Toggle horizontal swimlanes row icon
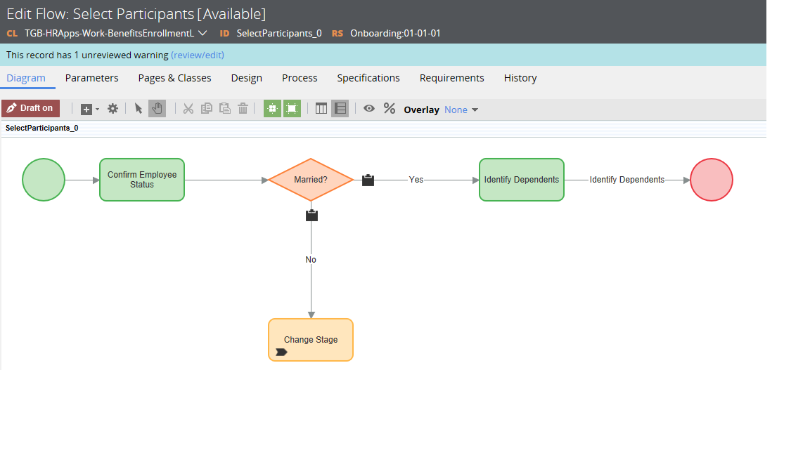 (x=340, y=109)
